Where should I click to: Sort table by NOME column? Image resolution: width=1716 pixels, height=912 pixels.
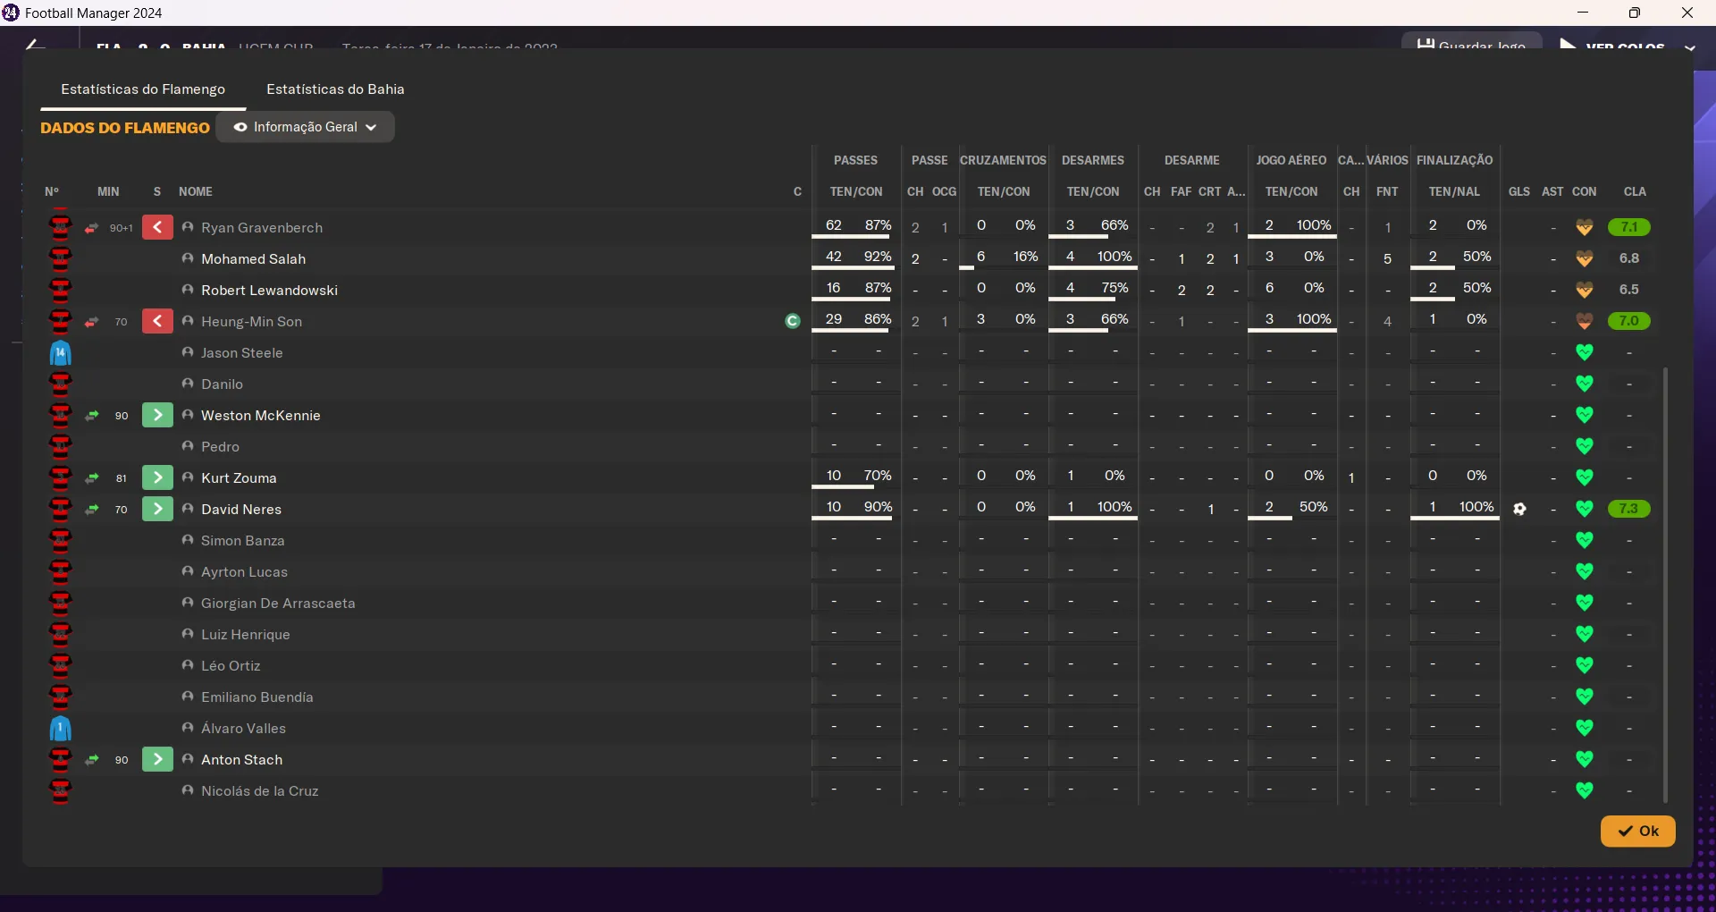196,191
